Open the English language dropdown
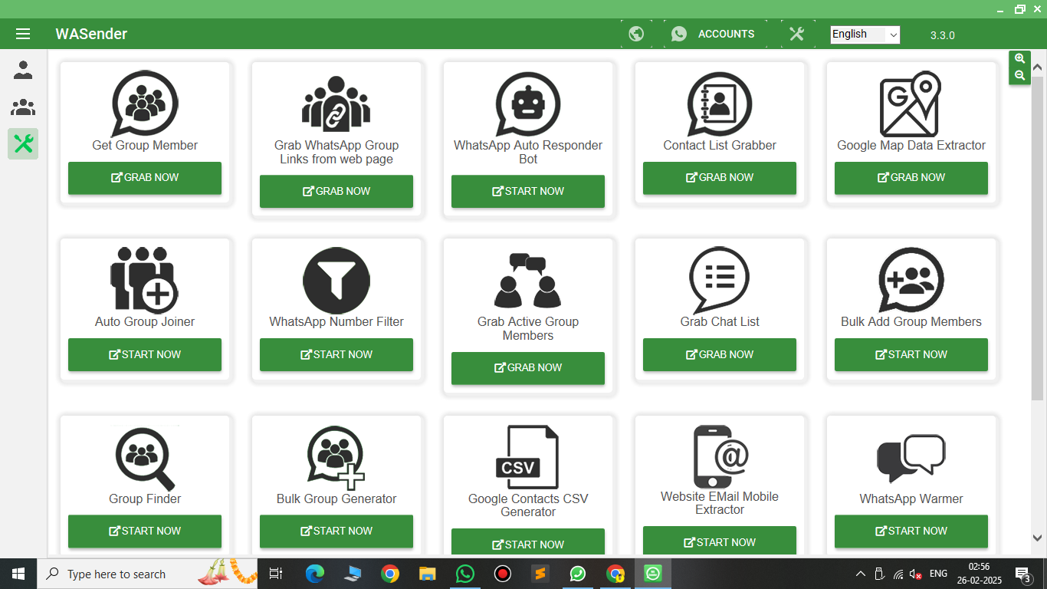This screenshot has height=589, width=1047. point(865,35)
